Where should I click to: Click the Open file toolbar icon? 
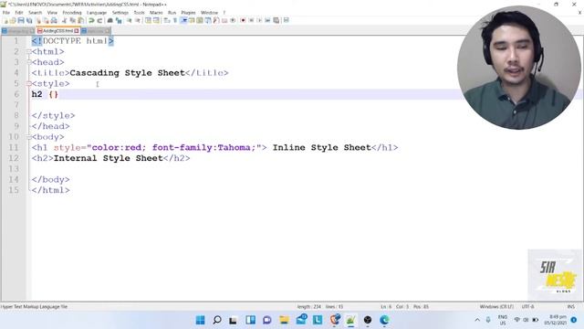[x=13, y=20]
